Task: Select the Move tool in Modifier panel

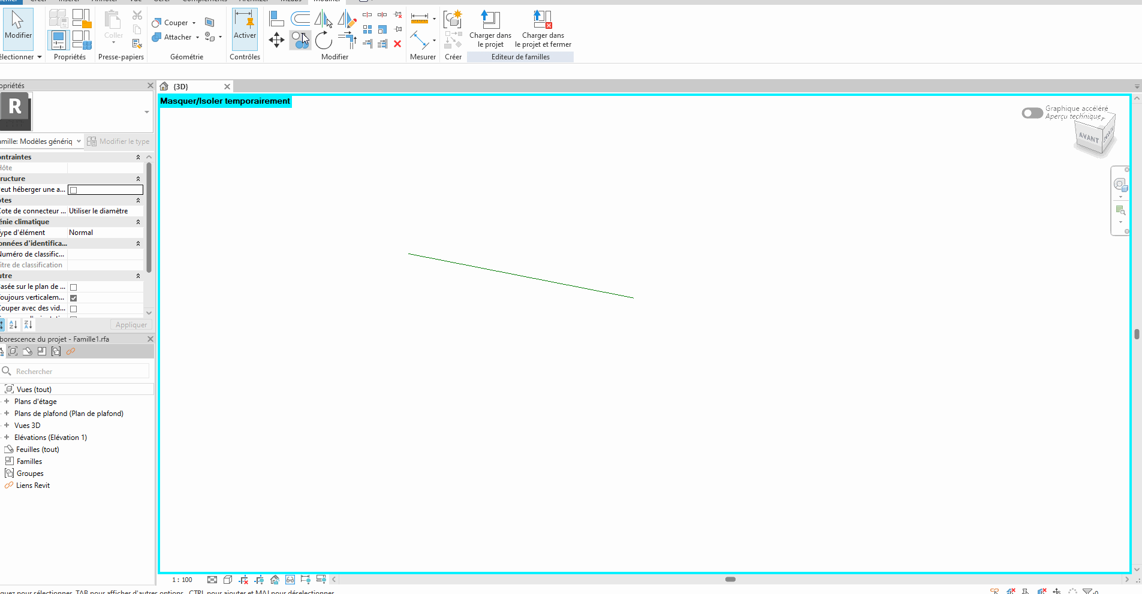Action: [x=276, y=41]
